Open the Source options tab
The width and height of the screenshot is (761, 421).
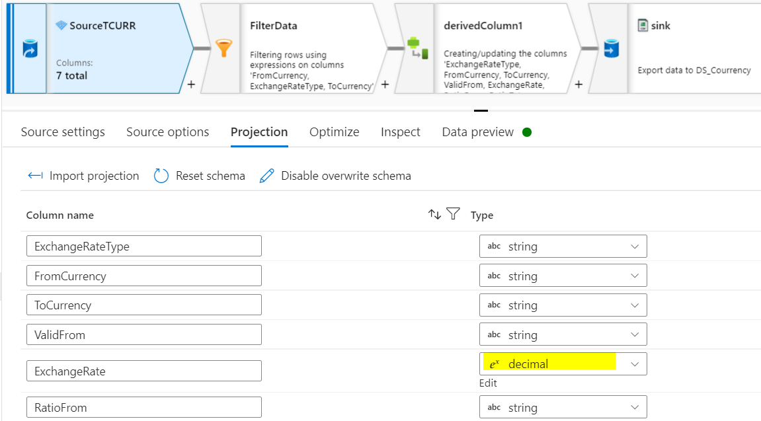pyautogui.click(x=167, y=132)
